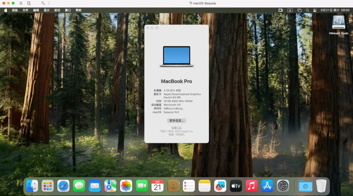Open the 前往 menu
Image resolution: width=353 pixels, height=196 pixels.
[57, 10]
